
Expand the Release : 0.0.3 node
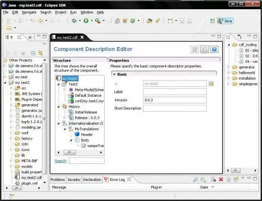coord(64,118)
